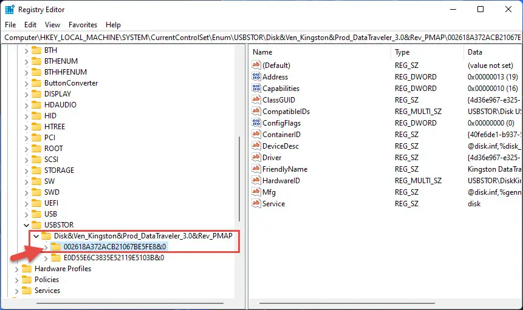Collapse the USBSTOR tree node
523x310 pixels.
(x=26, y=225)
